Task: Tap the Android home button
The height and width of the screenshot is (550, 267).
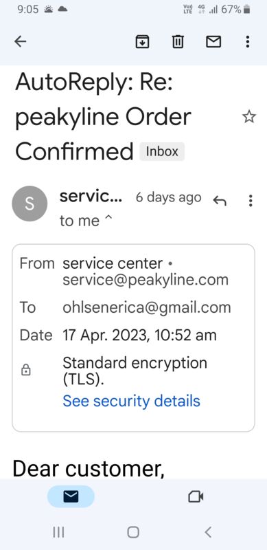Action: [x=133, y=532]
